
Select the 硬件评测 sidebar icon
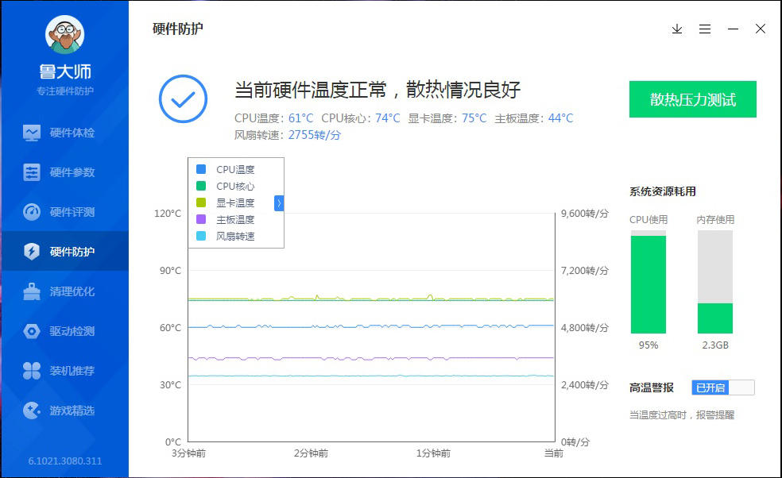tap(64, 212)
